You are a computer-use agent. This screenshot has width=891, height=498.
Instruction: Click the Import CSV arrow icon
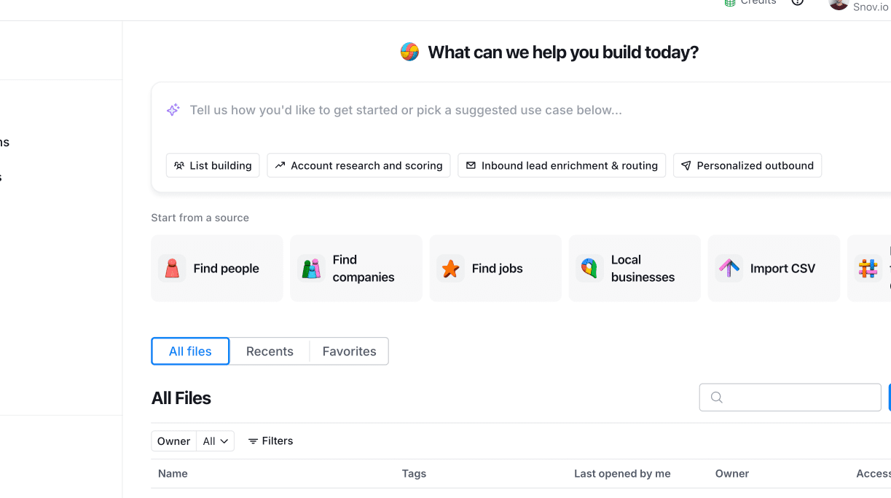click(x=729, y=269)
